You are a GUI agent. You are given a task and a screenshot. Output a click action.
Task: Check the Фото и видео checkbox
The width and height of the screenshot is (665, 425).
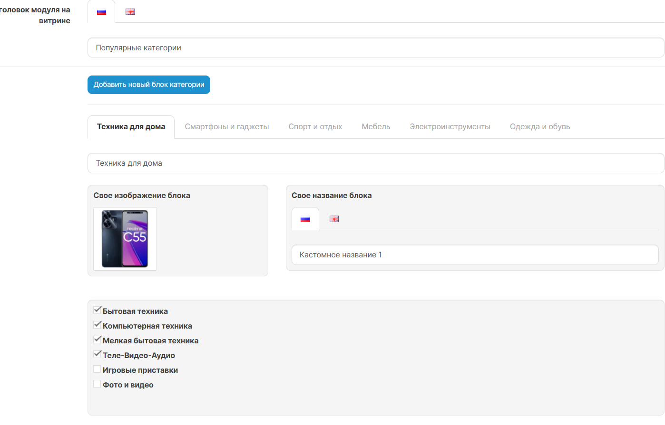point(98,384)
